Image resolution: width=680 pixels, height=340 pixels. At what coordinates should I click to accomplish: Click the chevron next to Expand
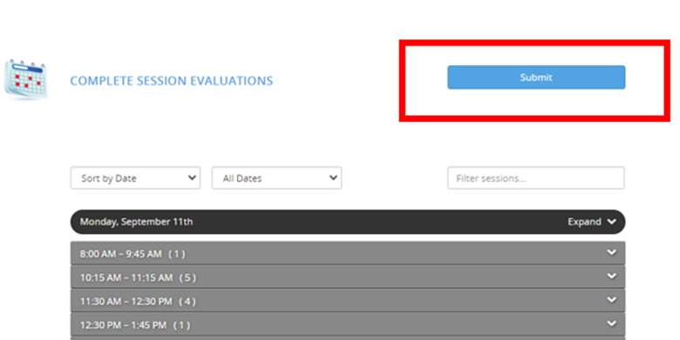(x=611, y=222)
